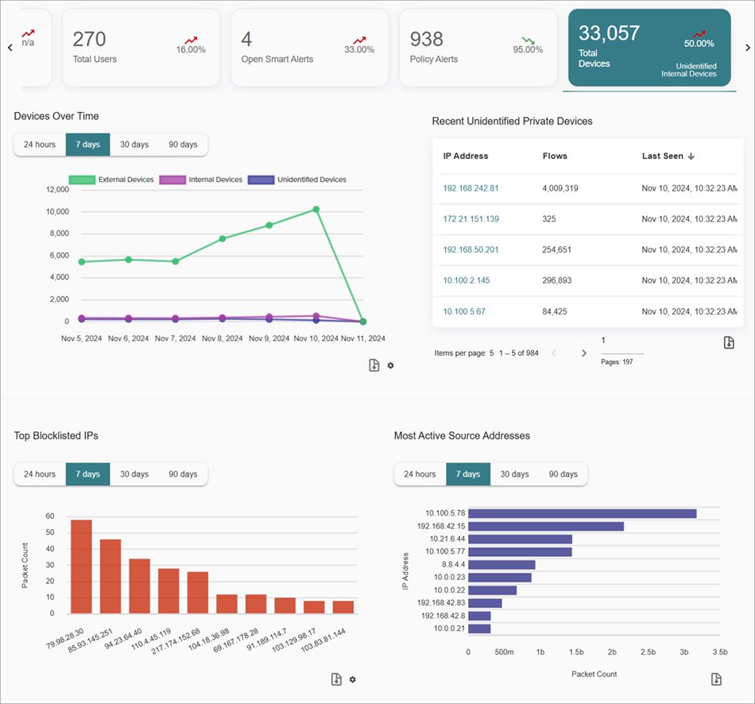Toggle External Devices legend swatch
The width and height of the screenshot is (755, 704).
(82, 180)
